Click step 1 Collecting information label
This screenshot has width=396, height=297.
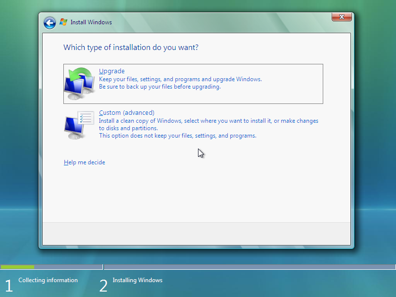point(48,280)
